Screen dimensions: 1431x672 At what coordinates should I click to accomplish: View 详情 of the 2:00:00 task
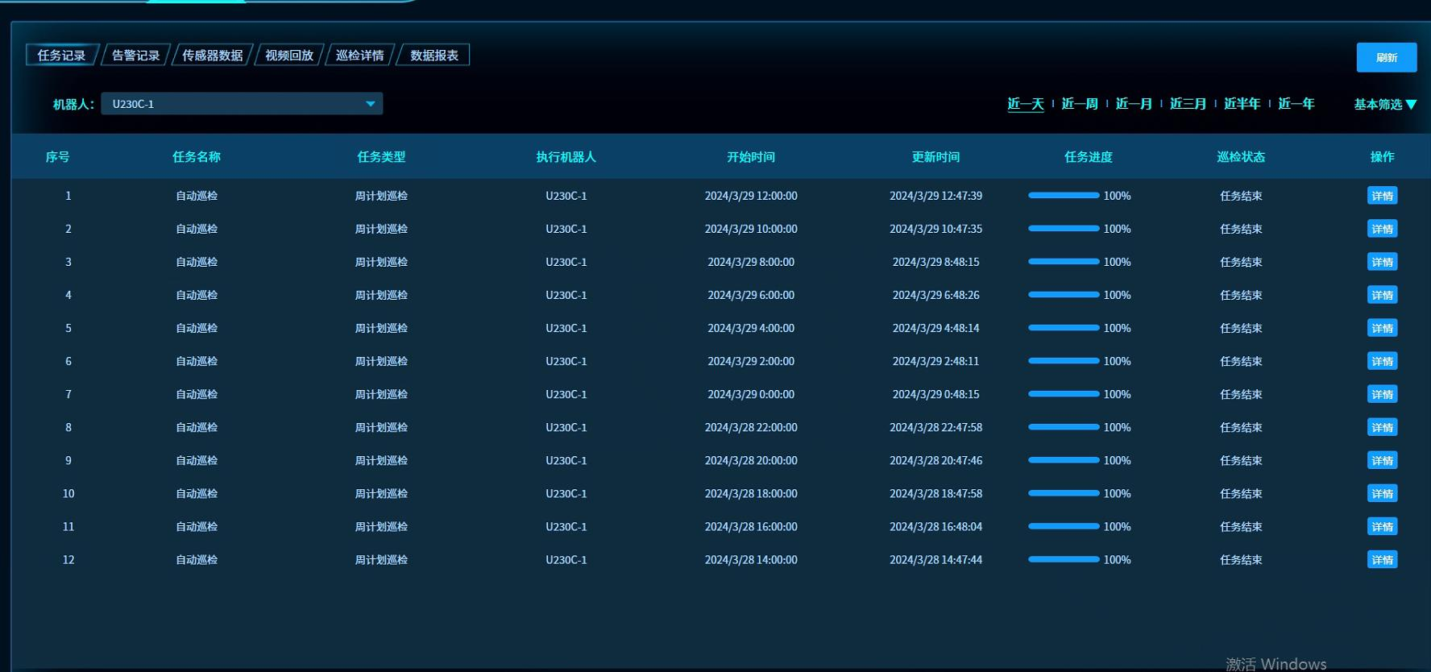tap(1382, 361)
